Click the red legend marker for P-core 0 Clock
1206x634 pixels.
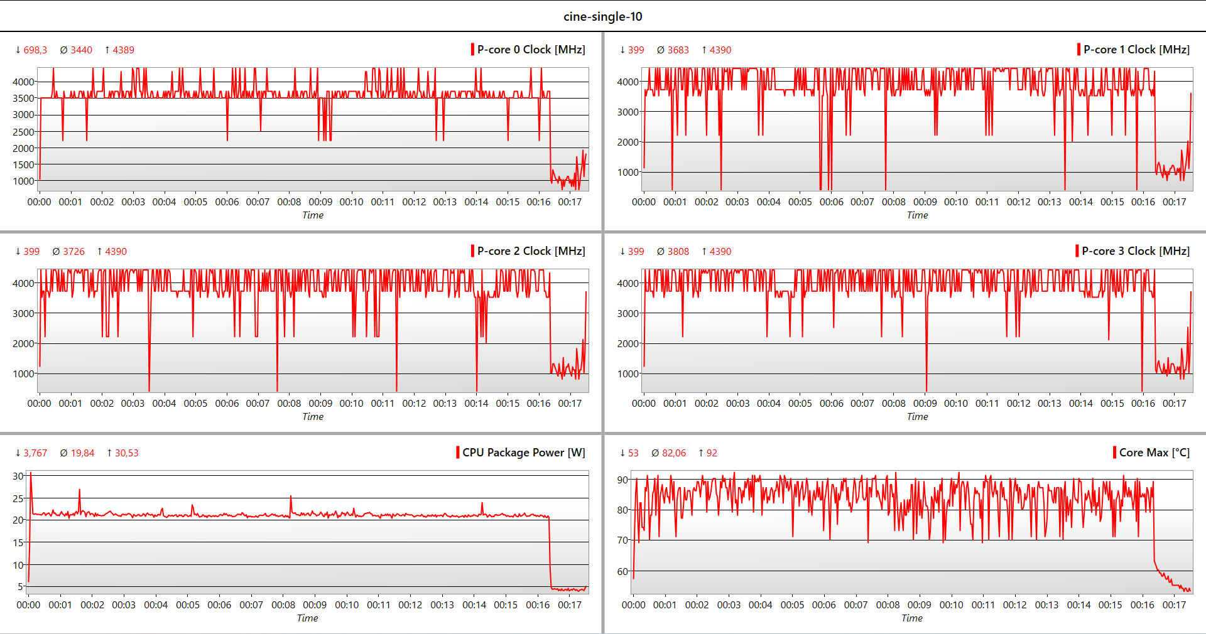472,49
